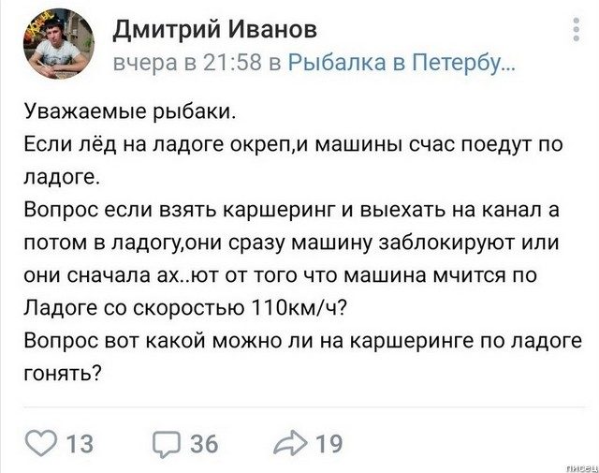Click the '110км/ч?' speed text

(x=295, y=307)
